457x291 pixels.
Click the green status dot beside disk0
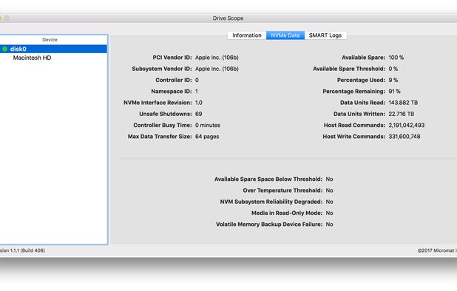pos(4,49)
